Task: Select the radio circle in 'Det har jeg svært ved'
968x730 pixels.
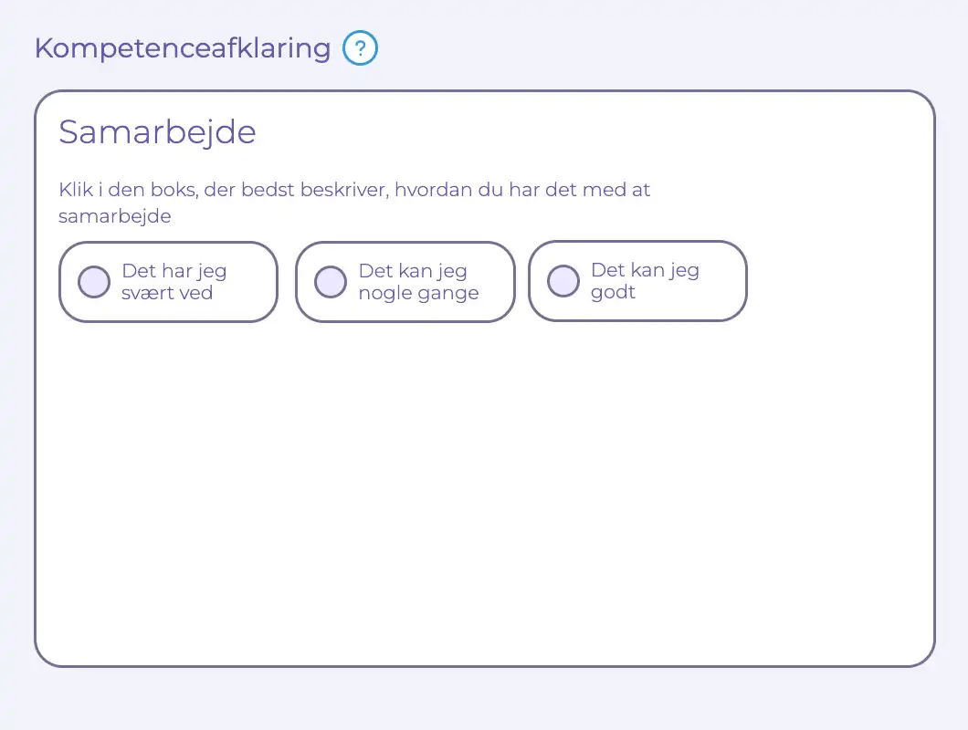Action: [93, 282]
